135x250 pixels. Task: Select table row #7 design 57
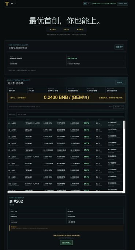point(65,164)
